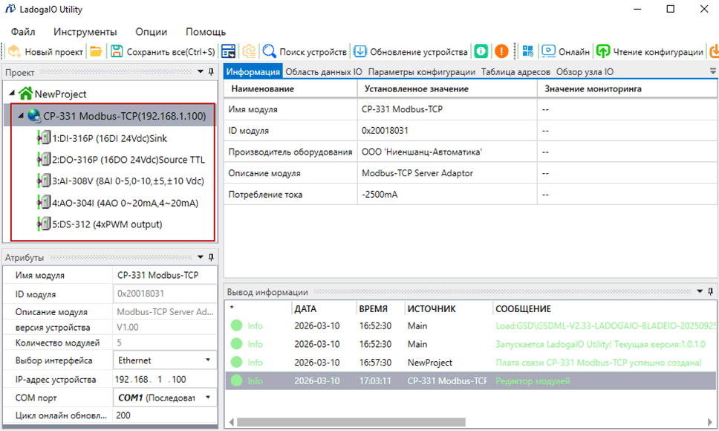Open the tab list overflow arrow
This screenshot has height=431, width=719.
click(x=712, y=71)
